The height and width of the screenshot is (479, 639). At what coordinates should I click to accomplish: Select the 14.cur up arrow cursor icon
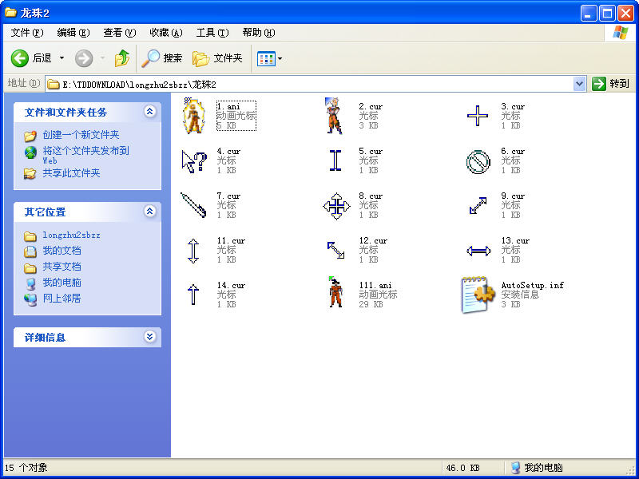[193, 295]
